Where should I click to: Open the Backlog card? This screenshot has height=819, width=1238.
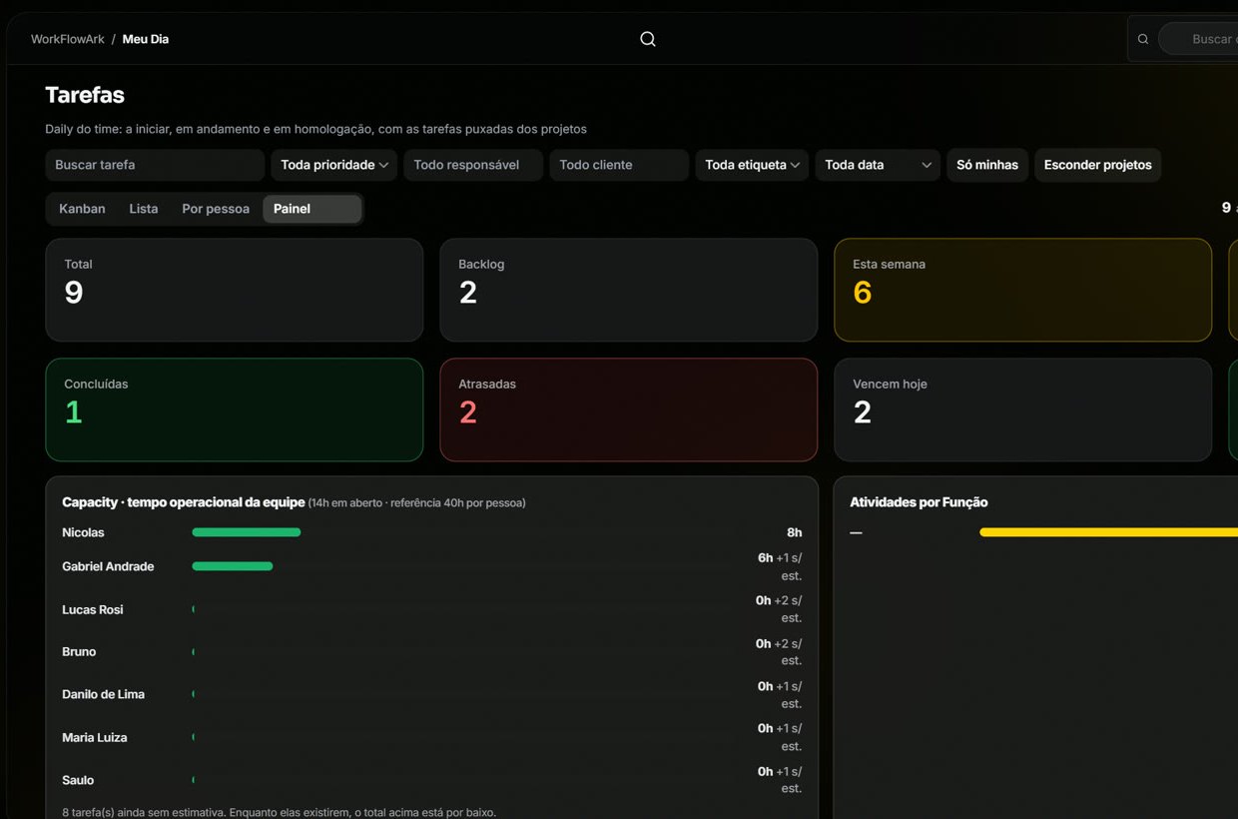click(x=629, y=290)
